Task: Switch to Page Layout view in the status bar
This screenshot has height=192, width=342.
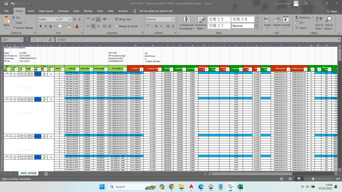Action: (x=290, y=179)
